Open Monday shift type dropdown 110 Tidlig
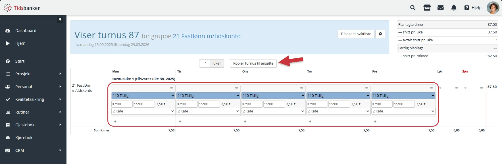Image resolution: width=502 pixels, height=164 pixels. (x=143, y=96)
